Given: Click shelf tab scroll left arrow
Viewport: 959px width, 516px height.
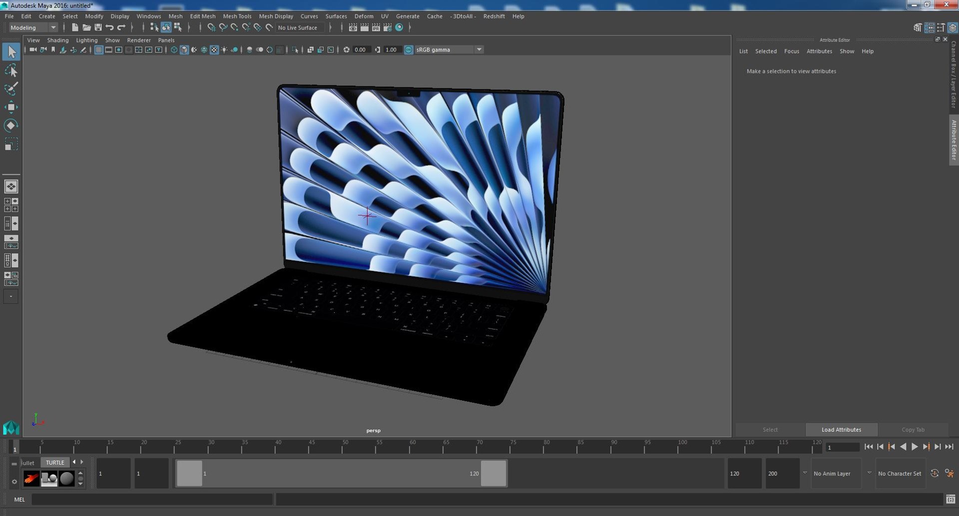Looking at the screenshot, I should tap(74, 462).
